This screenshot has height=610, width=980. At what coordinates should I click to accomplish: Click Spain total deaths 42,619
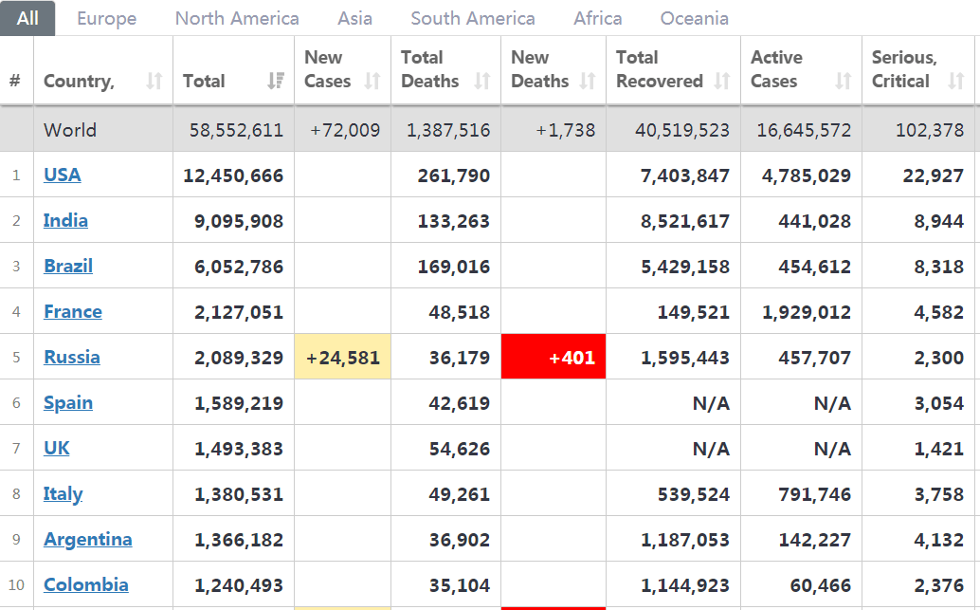[460, 403]
